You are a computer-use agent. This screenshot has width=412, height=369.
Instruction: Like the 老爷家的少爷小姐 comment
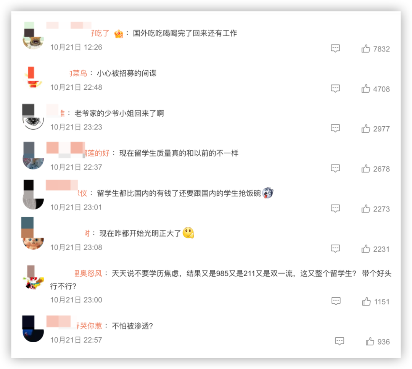(365, 129)
